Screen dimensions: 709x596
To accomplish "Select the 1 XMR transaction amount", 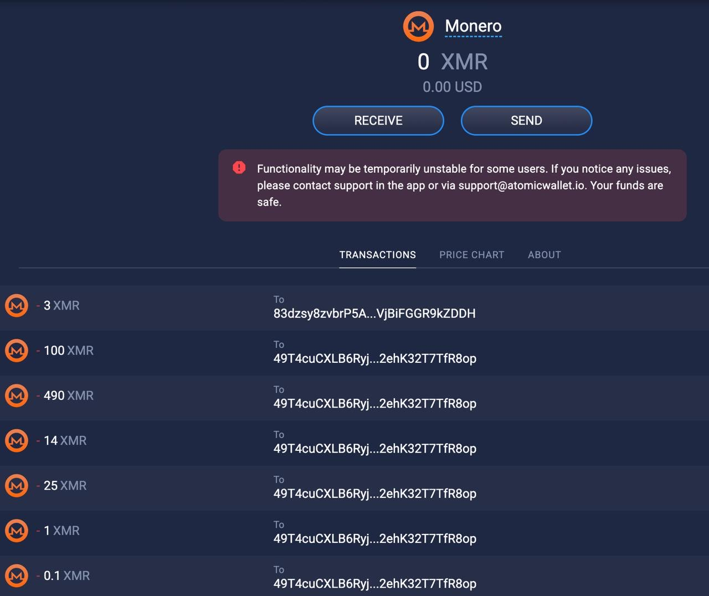I will coord(58,531).
